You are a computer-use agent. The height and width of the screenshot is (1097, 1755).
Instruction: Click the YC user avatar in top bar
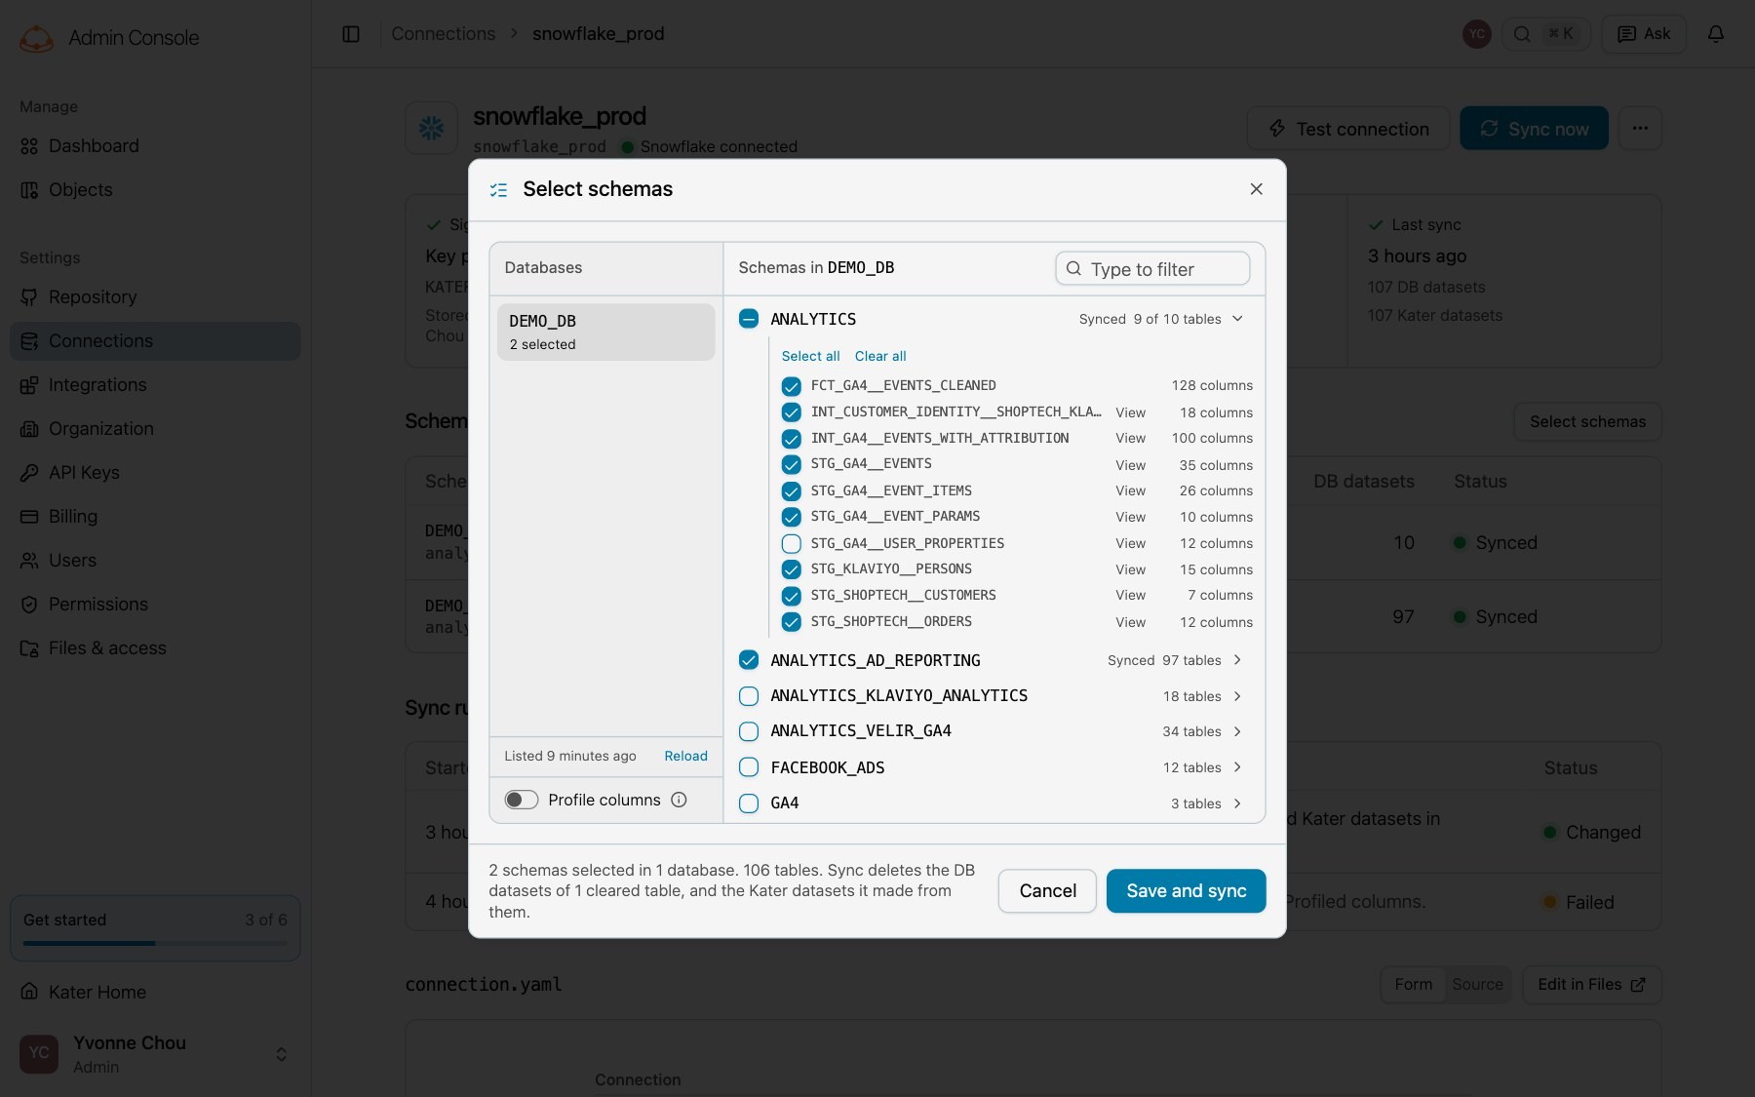1477,34
